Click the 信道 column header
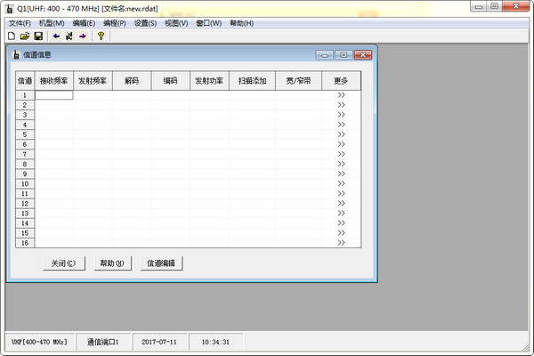The image size is (534, 356). [25, 81]
